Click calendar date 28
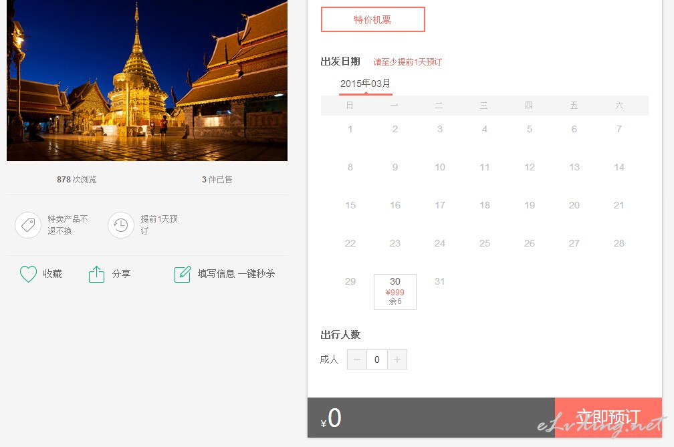This screenshot has height=447, width=674. (x=619, y=243)
